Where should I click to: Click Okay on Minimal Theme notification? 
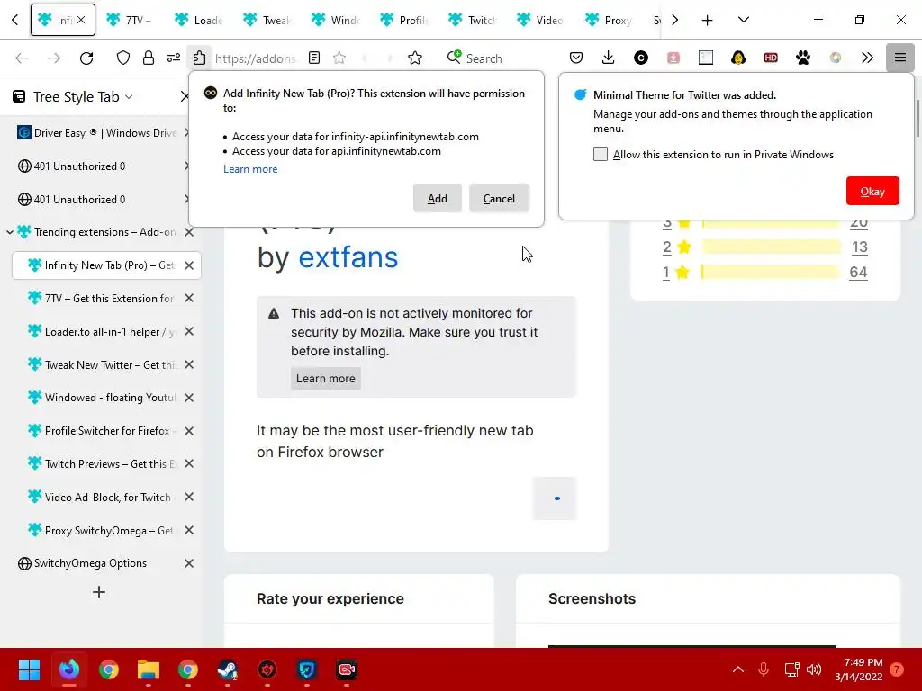(x=872, y=191)
